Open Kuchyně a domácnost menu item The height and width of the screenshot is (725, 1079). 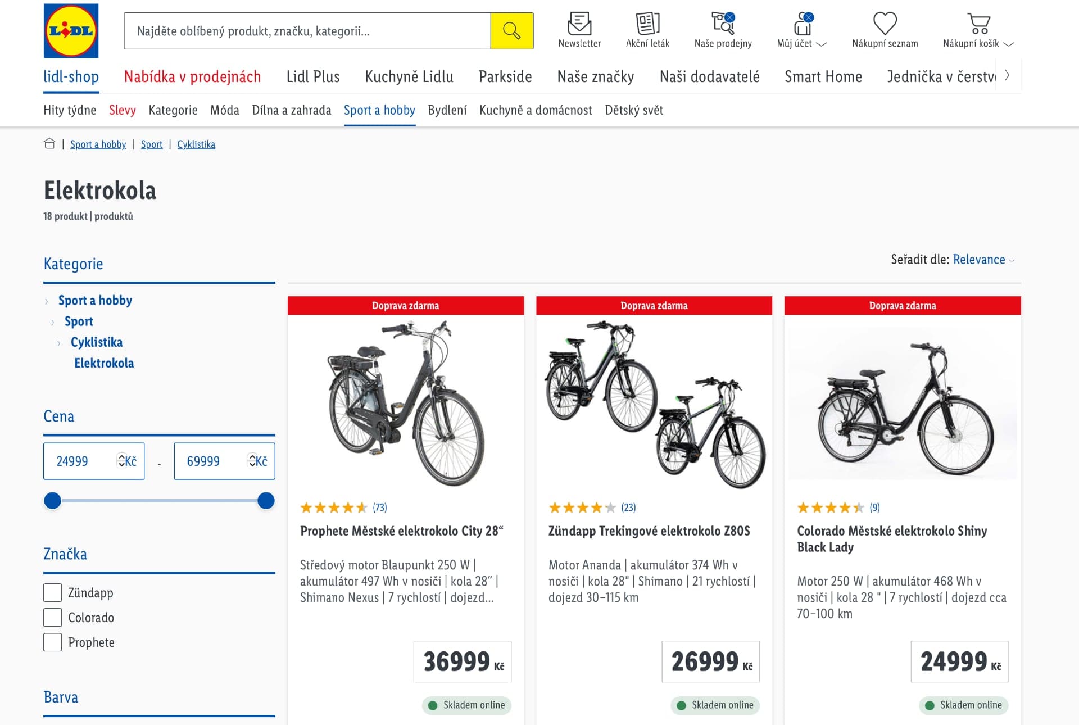(536, 110)
